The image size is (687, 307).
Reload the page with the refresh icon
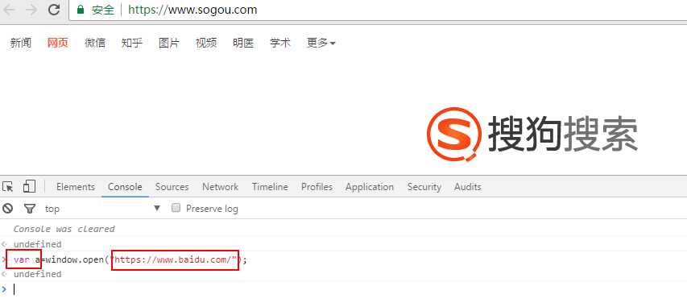(x=54, y=10)
